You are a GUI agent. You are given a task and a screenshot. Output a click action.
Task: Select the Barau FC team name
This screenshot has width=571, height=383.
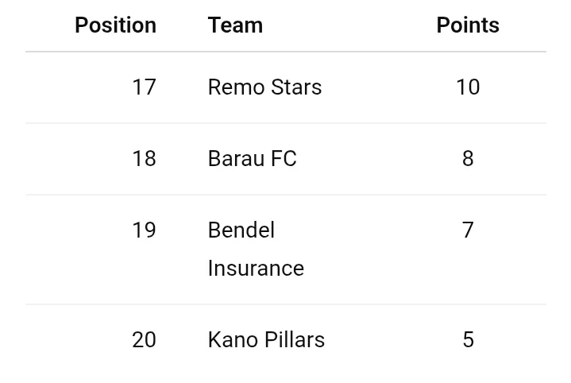(252, 159)
